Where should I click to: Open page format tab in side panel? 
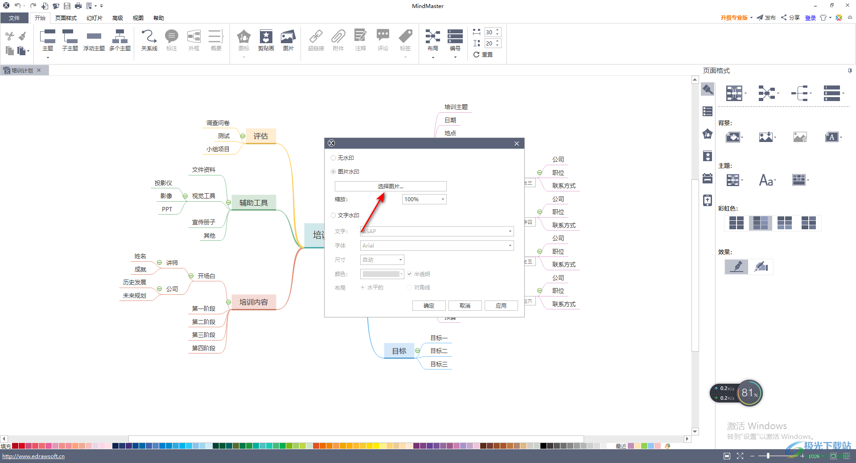point(708,89)
